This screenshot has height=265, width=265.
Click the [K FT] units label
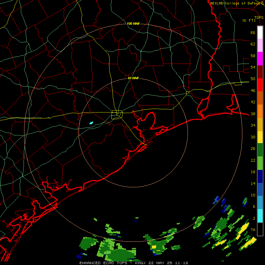point(249,21)
